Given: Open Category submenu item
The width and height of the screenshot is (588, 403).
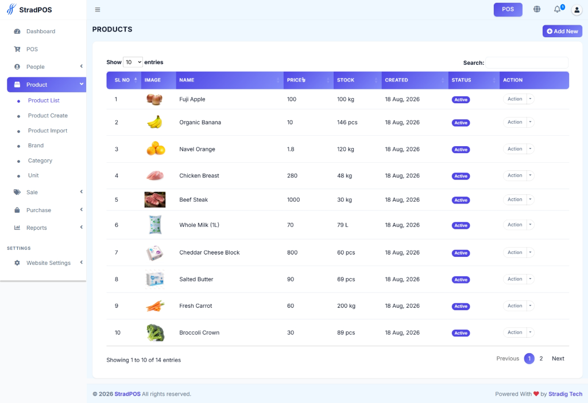Looking at the screenshot, I should (40, 161).
